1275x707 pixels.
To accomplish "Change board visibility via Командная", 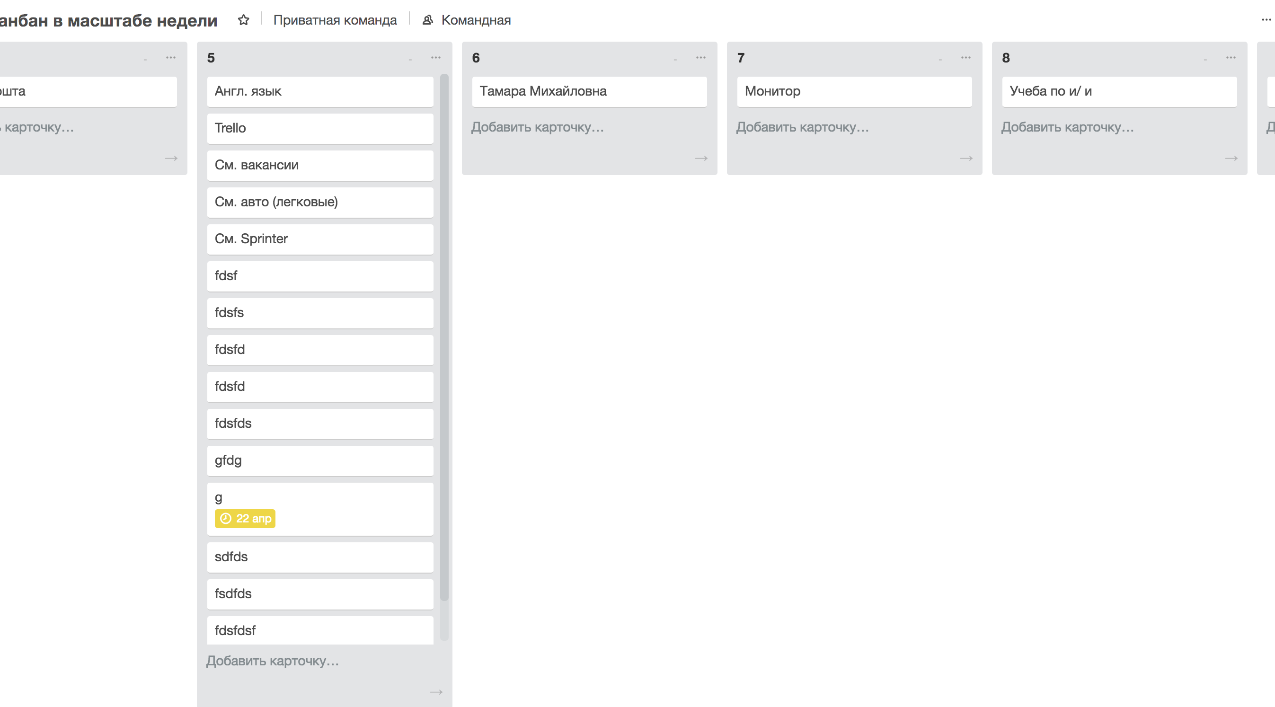I will pos(476,20).
